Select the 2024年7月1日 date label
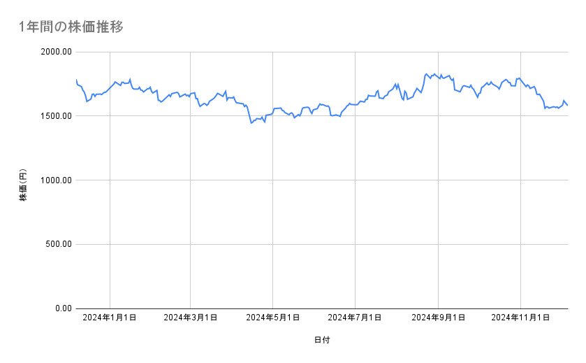This screenshot has height=363, width=586. tap(355, 318)
